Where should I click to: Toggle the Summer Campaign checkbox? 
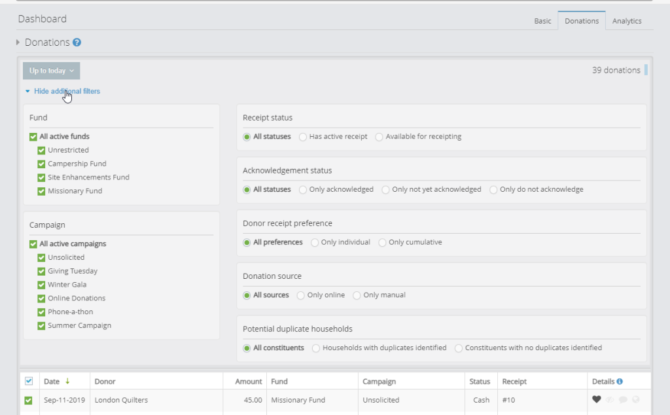pyautogui.click(x=41, y=326)
